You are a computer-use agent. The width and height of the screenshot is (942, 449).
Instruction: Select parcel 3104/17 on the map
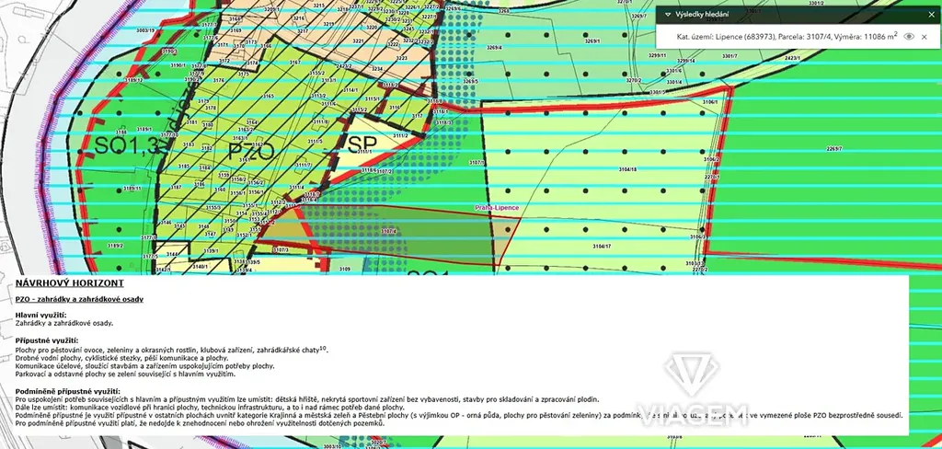tap(602, 247)
